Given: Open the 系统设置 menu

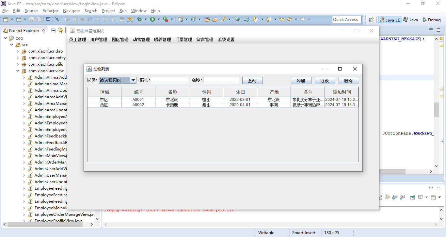Looking at the screenshot, I should tap(226, 39).
